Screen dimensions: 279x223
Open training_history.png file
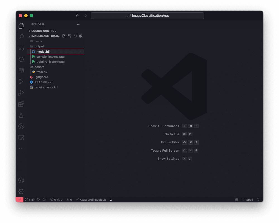pyautogui.click(x=55, y=62)
